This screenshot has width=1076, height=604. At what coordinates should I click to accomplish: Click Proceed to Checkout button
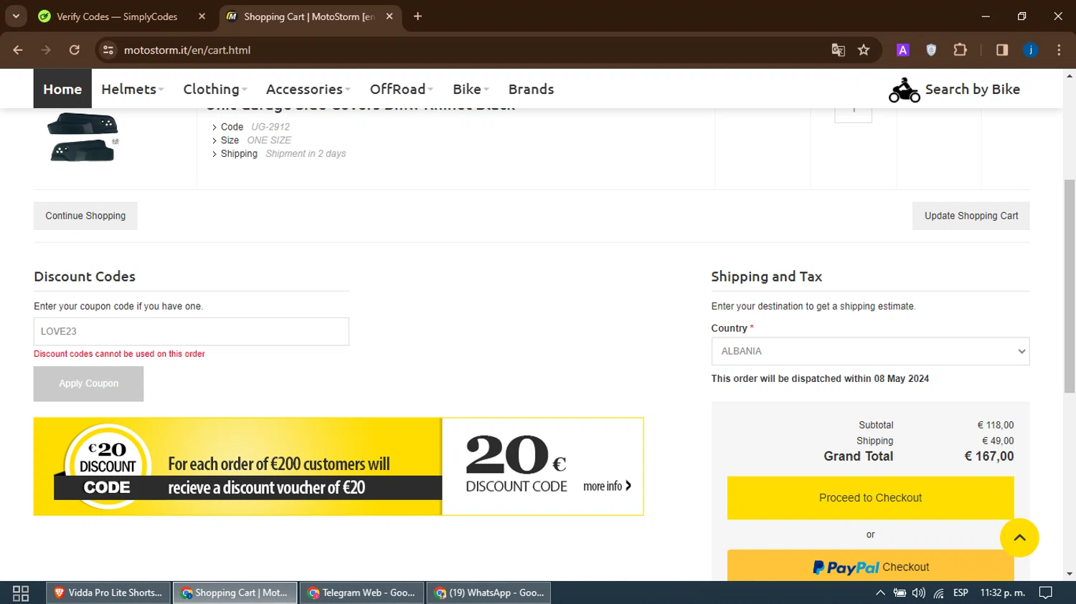[870, 498]
